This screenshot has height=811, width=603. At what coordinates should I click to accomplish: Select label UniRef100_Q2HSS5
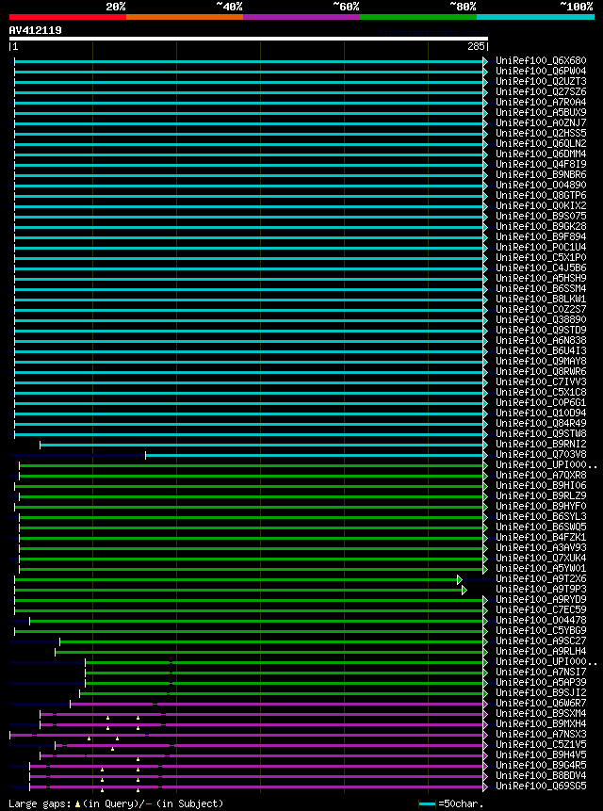541,134
